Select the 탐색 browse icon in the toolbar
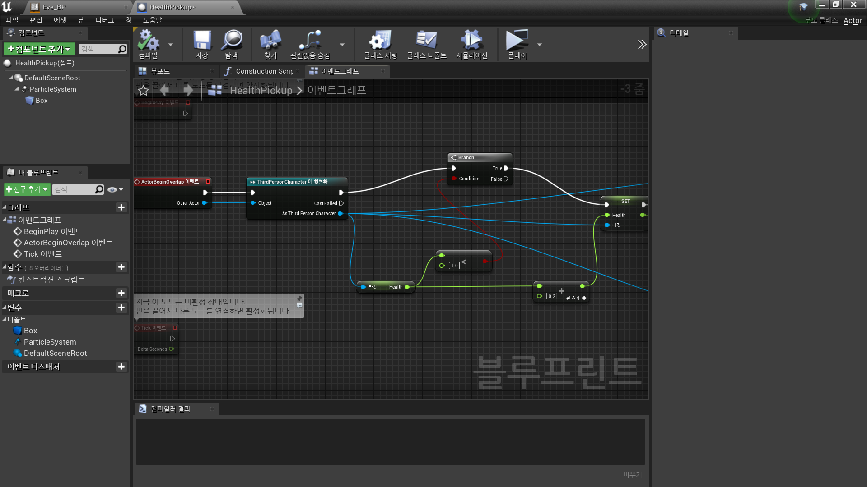 tap(232, 44)
